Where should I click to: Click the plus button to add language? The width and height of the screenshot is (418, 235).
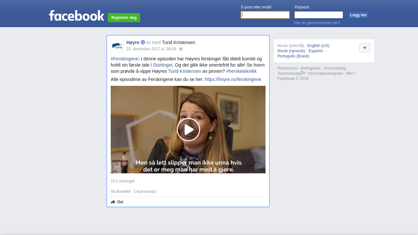coord(364,48)
